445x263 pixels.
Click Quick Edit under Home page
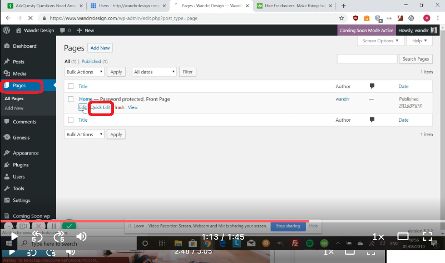[101, 107]
